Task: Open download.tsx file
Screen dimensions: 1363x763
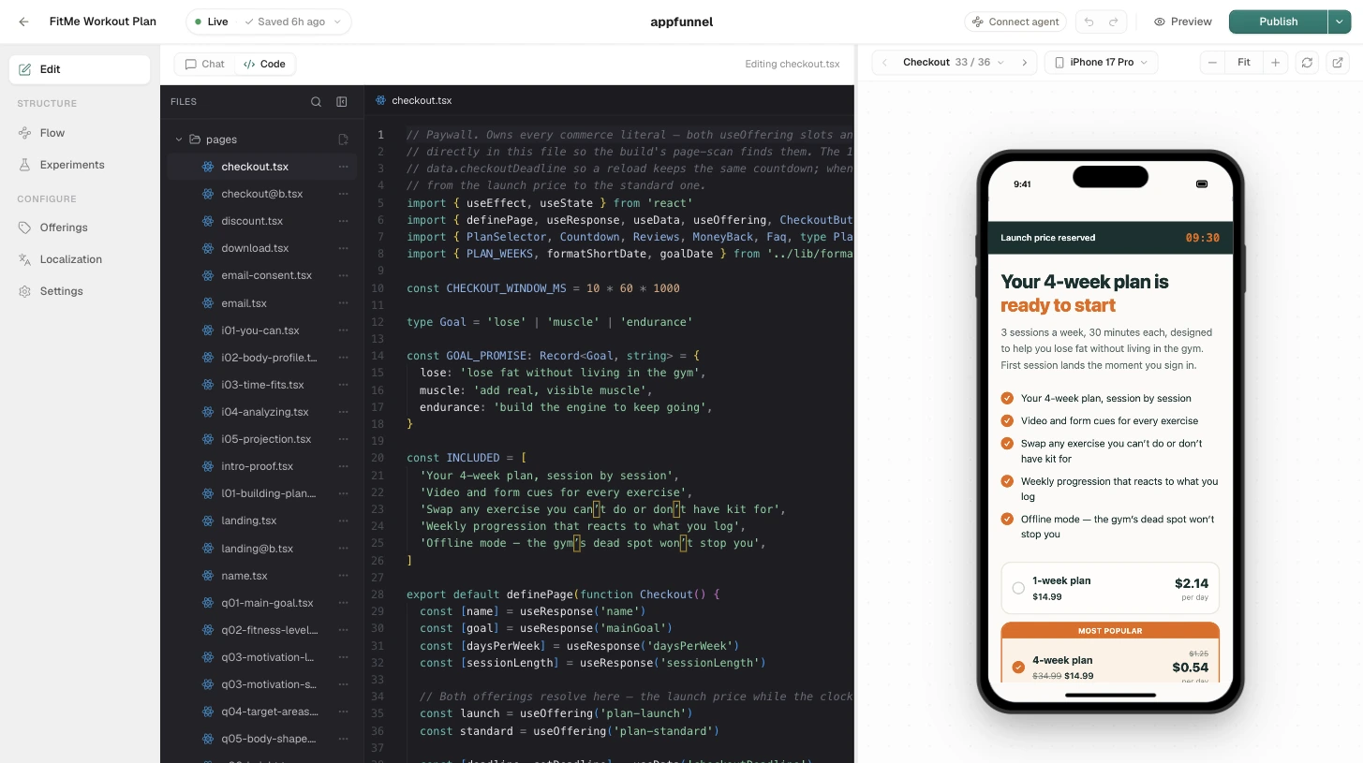Action: click(x=262, y=248)
